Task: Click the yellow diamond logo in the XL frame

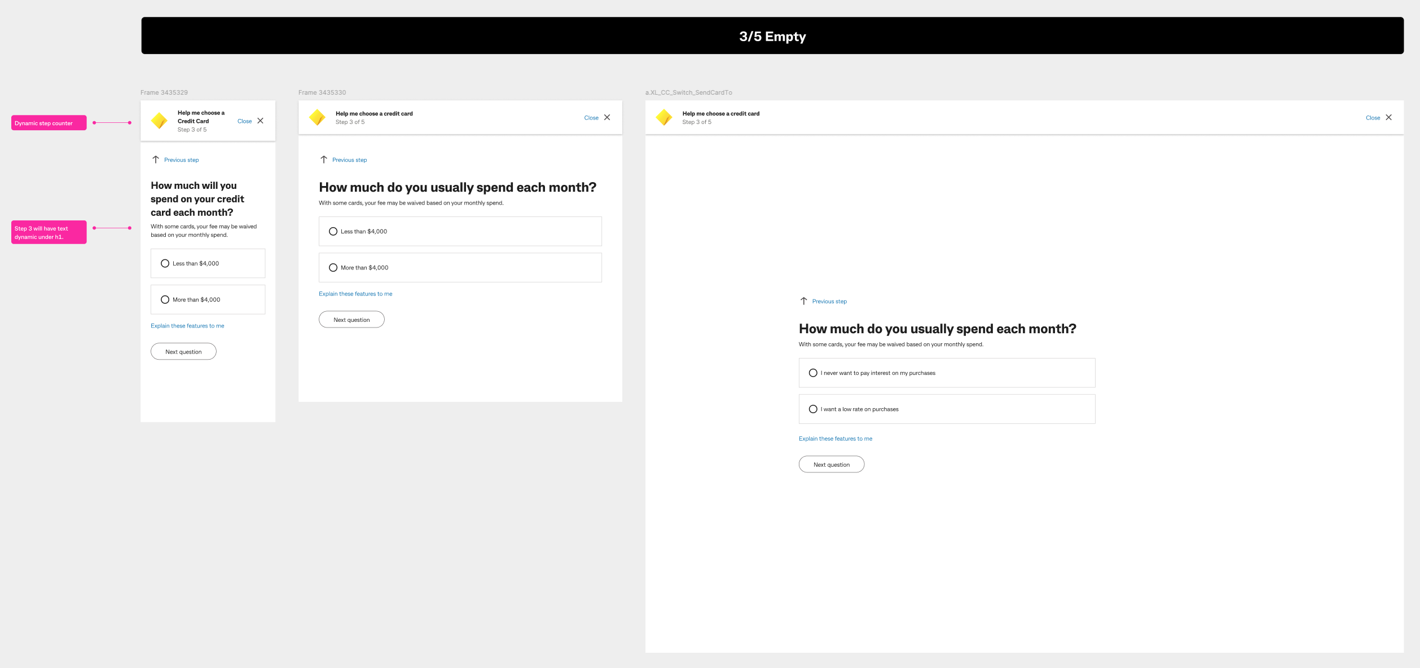Action: (x=664, y=117)
